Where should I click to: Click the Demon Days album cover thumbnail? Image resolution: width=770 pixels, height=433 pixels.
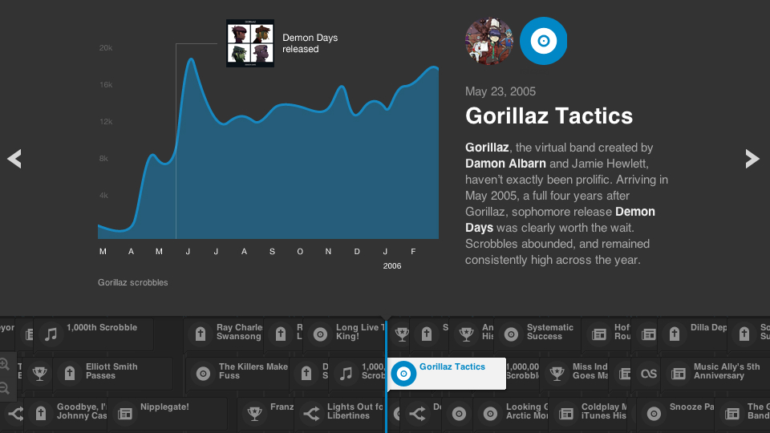[x=249, y=43]
